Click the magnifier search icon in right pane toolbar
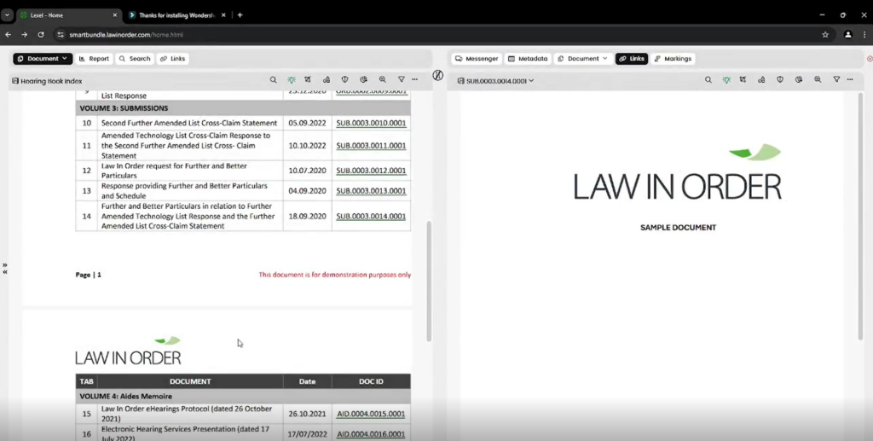The width and height of the screenshot is (873, 441). (x=708, y=80)
